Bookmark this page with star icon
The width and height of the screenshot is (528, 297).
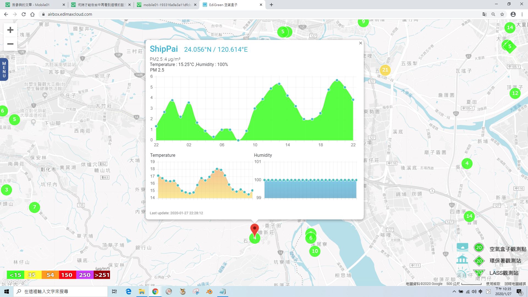(x=502, y=14)
